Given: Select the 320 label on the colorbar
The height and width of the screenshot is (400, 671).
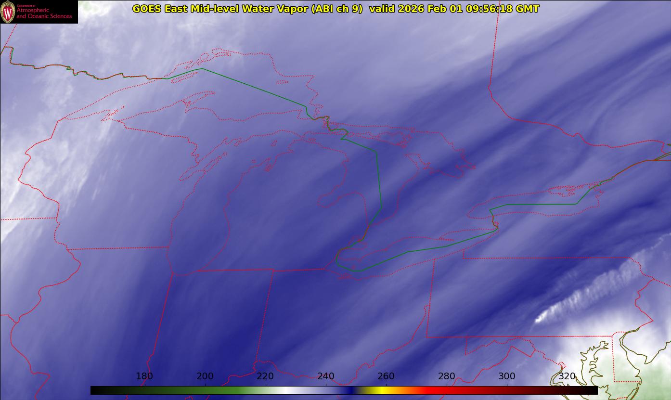Looking at the screenshot, I should [x=567, y=376].
